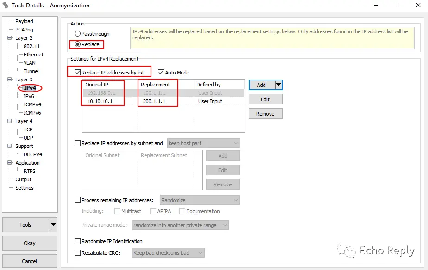The width and height of the screenshot is (428, 270).
Task: Select Tunnel in the tree
Action: [x=31, y=71]
